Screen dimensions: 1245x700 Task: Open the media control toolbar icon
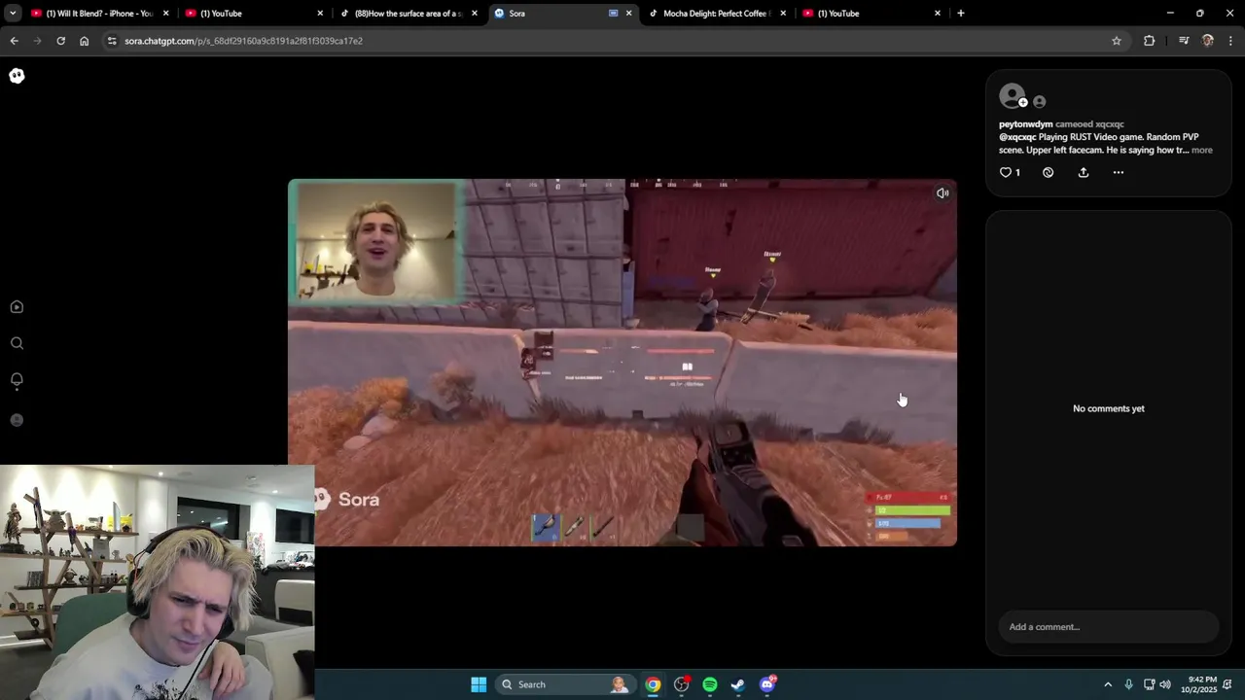(x=1184, y=41)
